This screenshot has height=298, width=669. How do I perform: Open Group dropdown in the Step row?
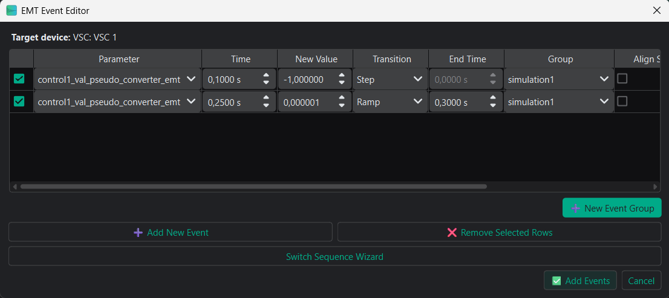pos(559,79)
